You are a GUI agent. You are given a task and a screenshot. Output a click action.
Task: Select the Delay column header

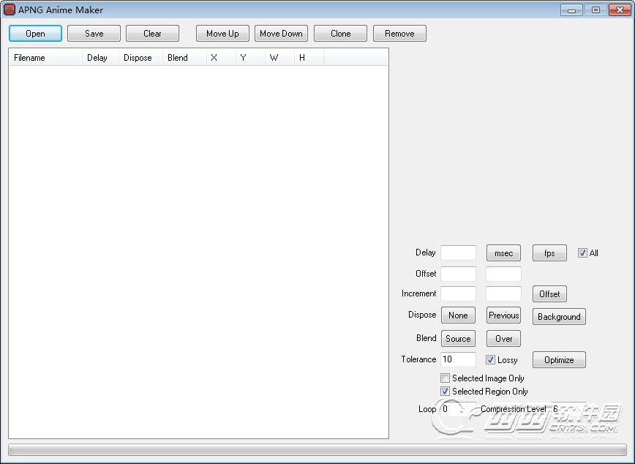[100, 58]
